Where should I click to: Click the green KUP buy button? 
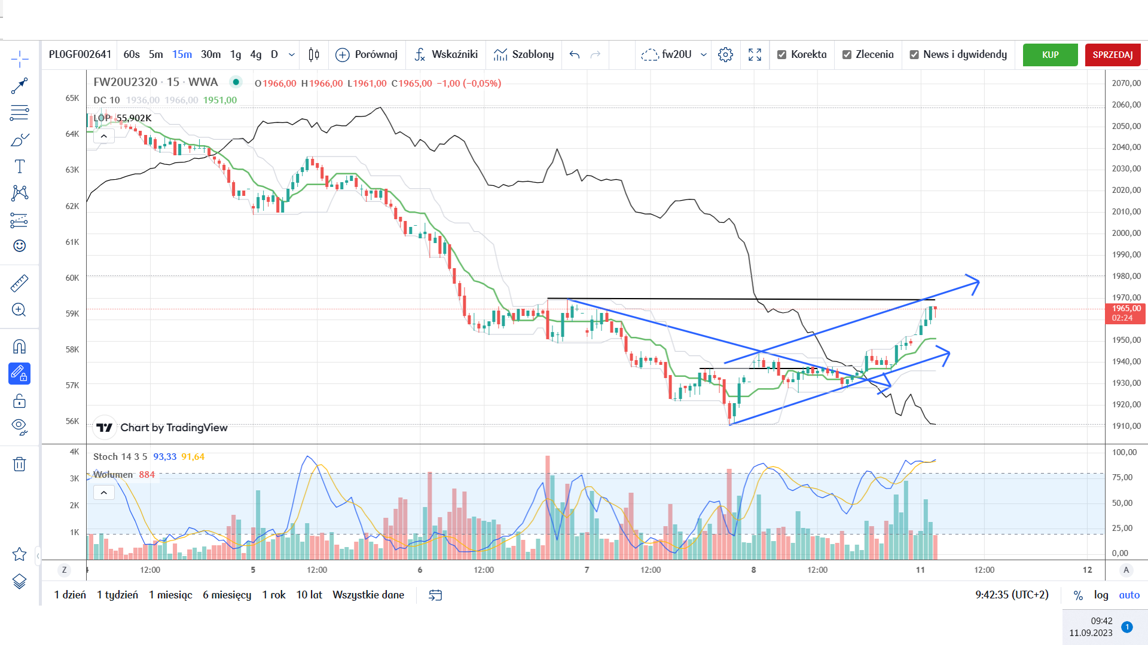pos(1051,54)
